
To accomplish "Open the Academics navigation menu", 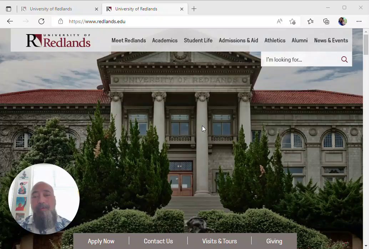I will click(x=165, y=40).
